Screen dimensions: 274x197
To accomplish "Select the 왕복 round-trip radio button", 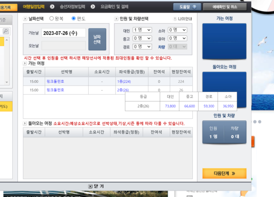I will (x=51, y=18).
